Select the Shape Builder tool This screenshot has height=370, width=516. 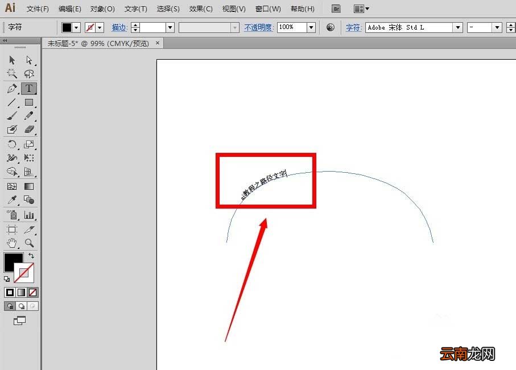coord(12,172)
